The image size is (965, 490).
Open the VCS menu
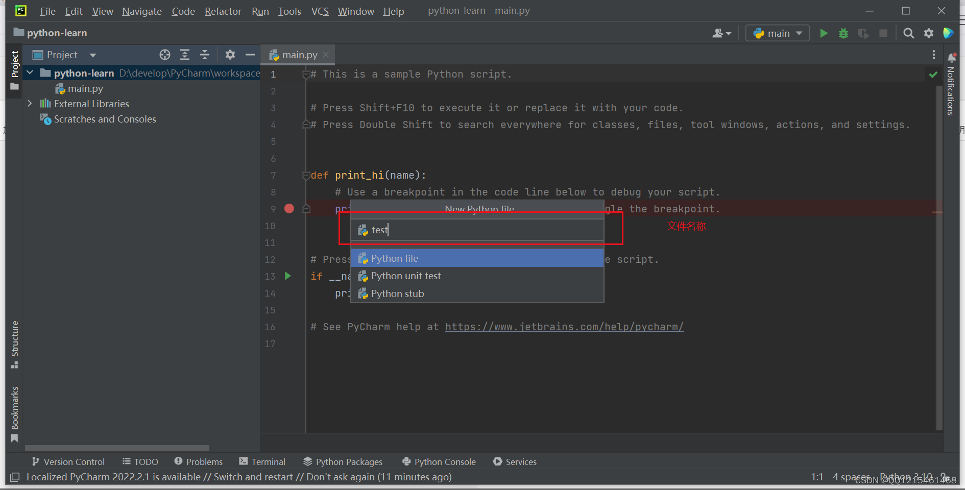[320, 11]
